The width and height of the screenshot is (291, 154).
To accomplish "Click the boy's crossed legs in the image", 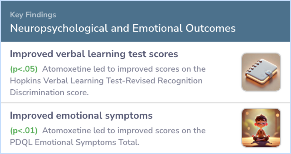I will (261, 139).
